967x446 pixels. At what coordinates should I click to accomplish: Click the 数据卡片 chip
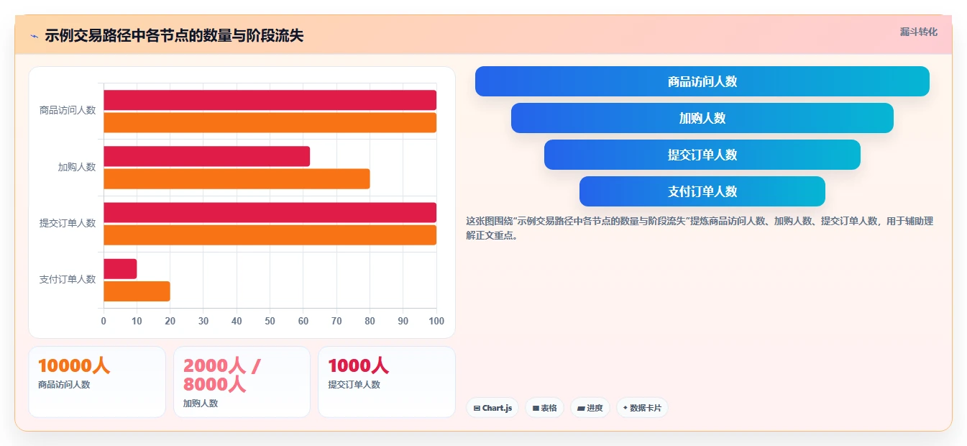click(642, 408)
